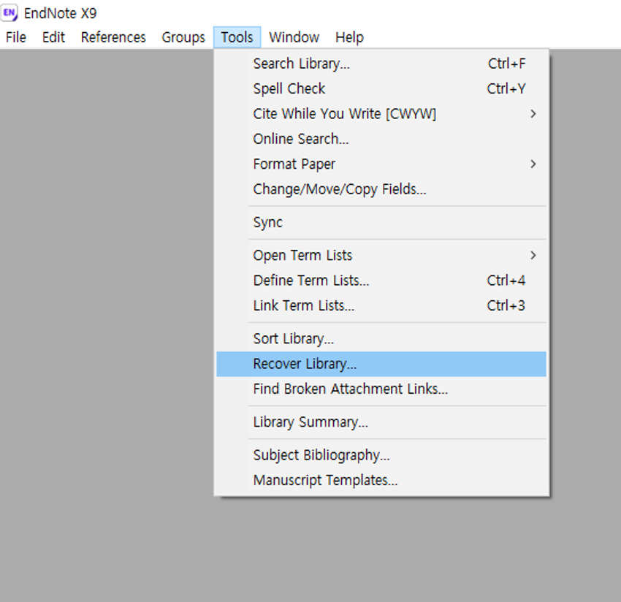Close the open Tools menu

tap(237, 37)
